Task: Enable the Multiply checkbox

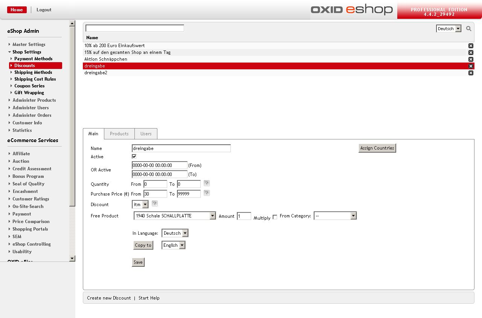Action: click(275, 217)
